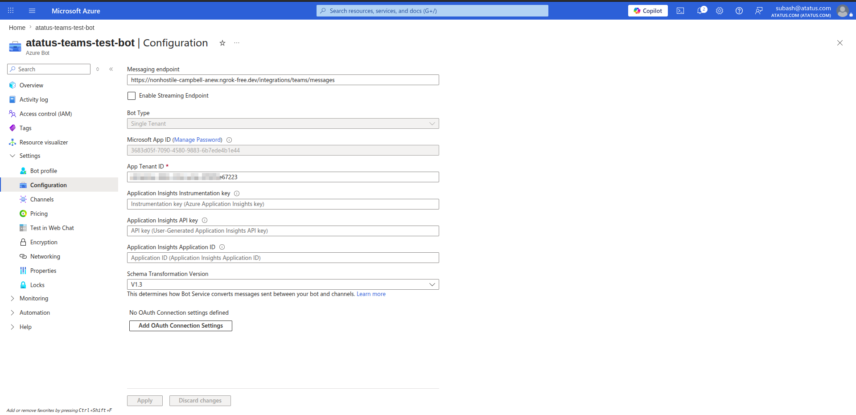
Task: Expand the Automation section
Action: (x=12, y=312)
